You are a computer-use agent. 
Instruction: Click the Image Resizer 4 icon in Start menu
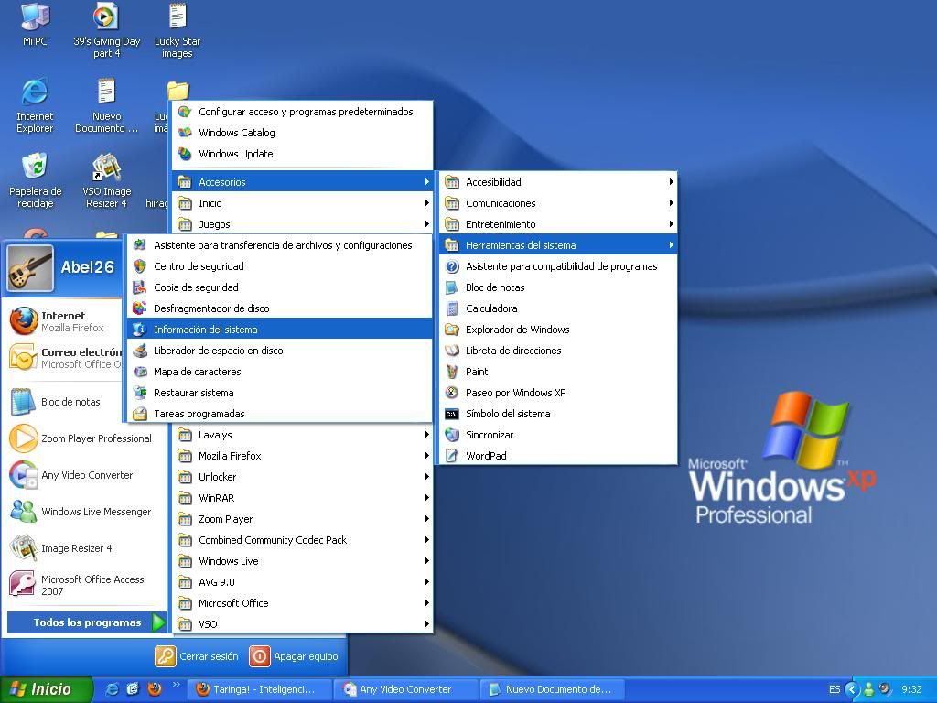tap(24, 548)
